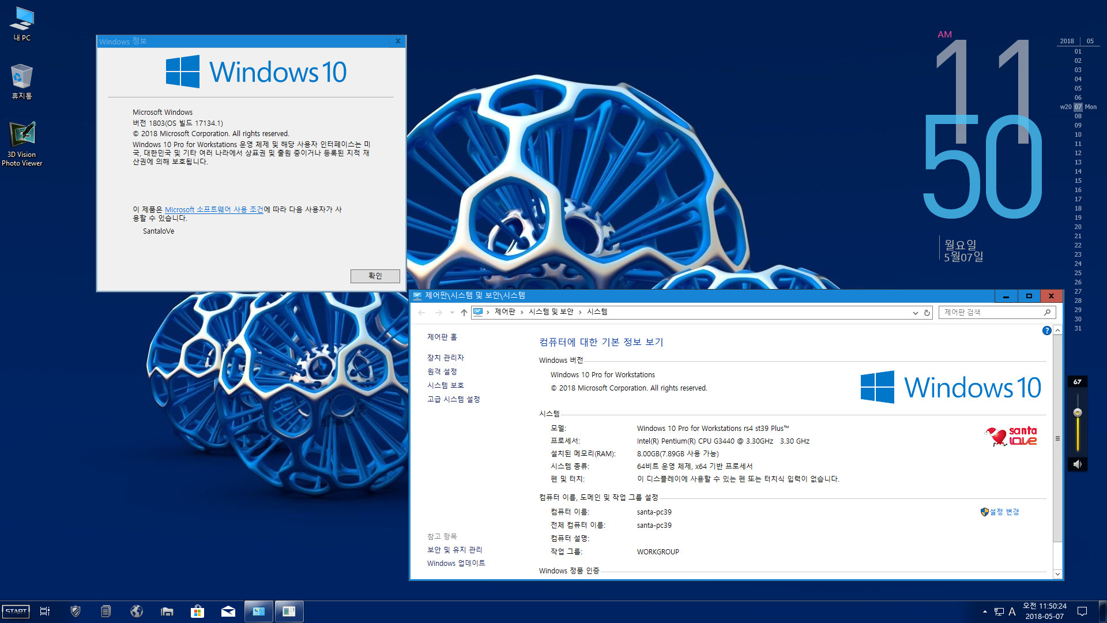Viewport: 1107px width, 623px height.
Task: Show hidden tray icons arrow
Action: (985, 611)
